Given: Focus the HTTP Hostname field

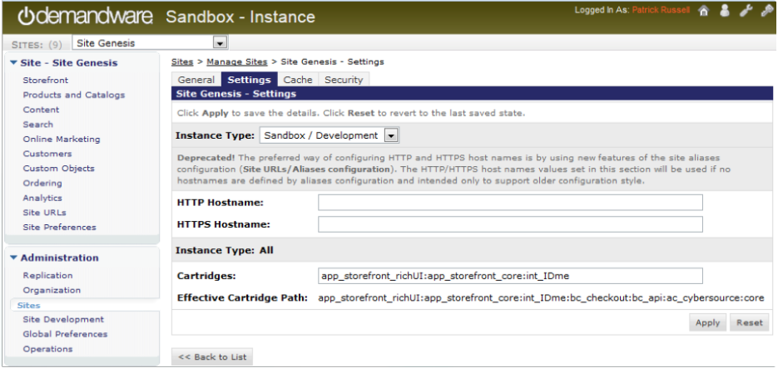Looking at the screenshot, I should (510, 203).
